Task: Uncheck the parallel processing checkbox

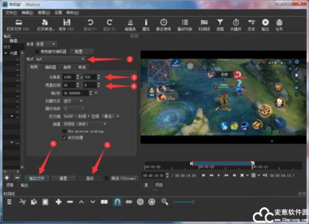Action: click(x=64, y=138)
